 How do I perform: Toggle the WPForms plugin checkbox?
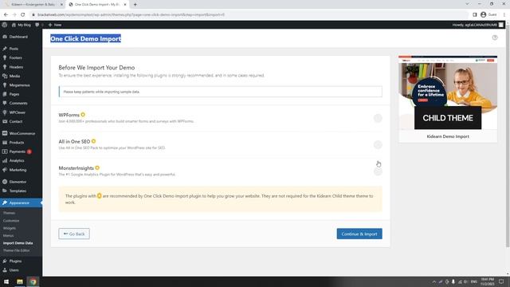click(x=378, y=118)
